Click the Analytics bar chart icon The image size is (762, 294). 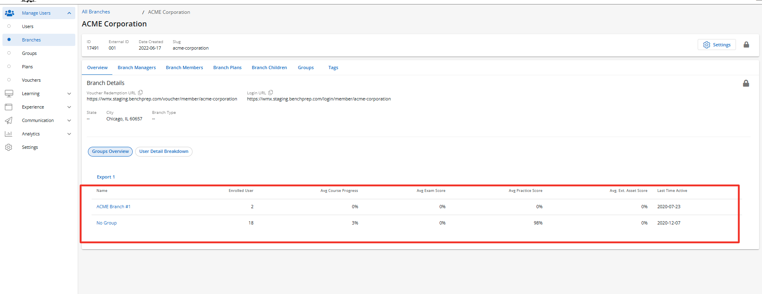tap(9, 134)
